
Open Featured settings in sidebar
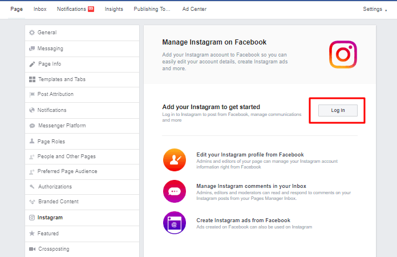[82, 234]
